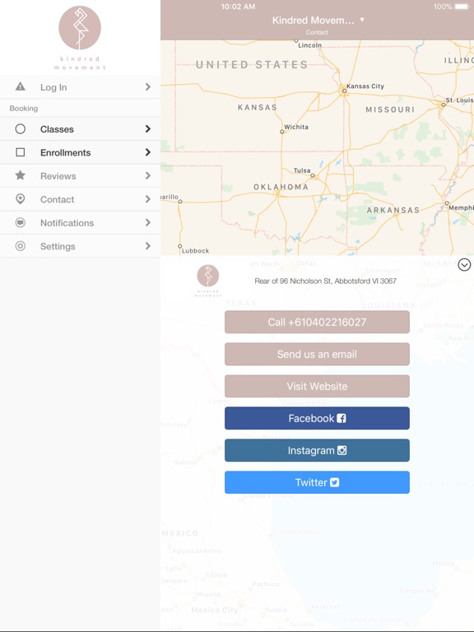
Task: Open the Notifications menu item
Action: click(x=80, y=222)
